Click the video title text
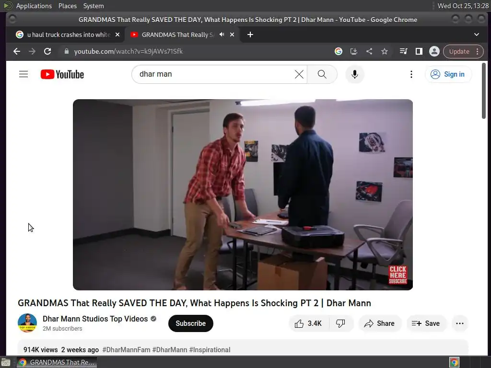 pyautogui.click(x=195, y=303)
